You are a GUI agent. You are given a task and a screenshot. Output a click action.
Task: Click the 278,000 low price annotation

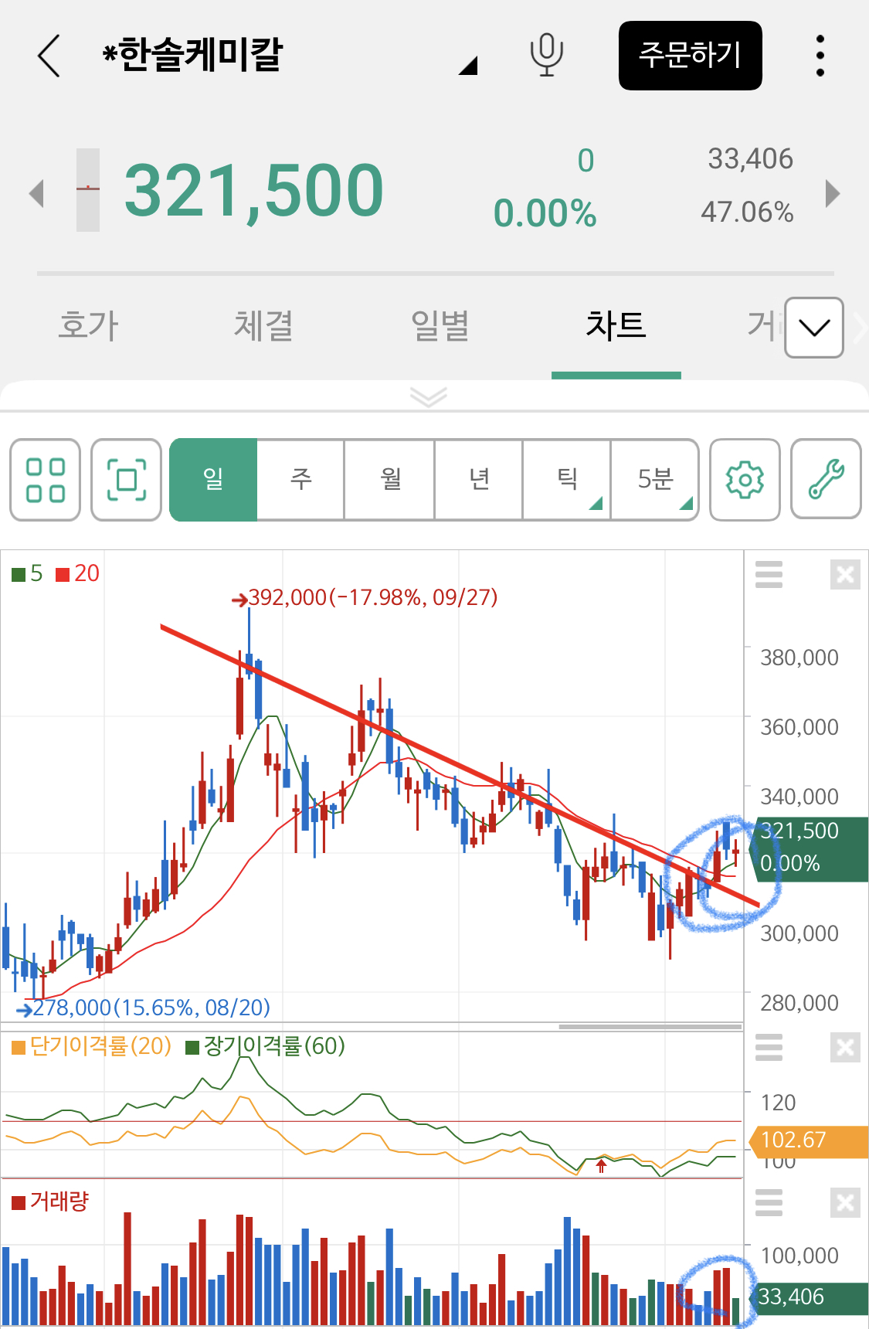(144, 1008)
